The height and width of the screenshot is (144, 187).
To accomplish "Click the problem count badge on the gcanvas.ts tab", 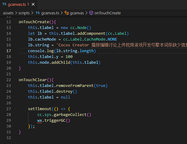I will [28, 4].
